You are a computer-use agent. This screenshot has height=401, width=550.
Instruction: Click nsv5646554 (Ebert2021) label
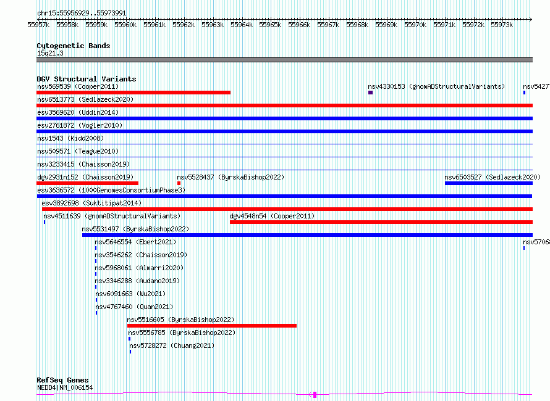(x=135, y=242)
